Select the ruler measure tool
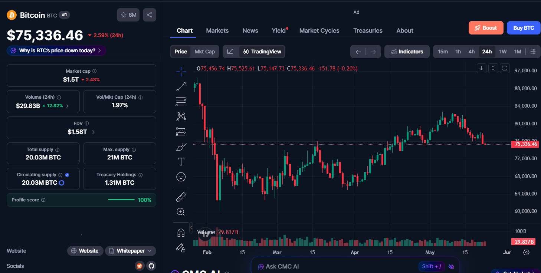Screen dimensions: 541x273 click(x=181, y=197)
